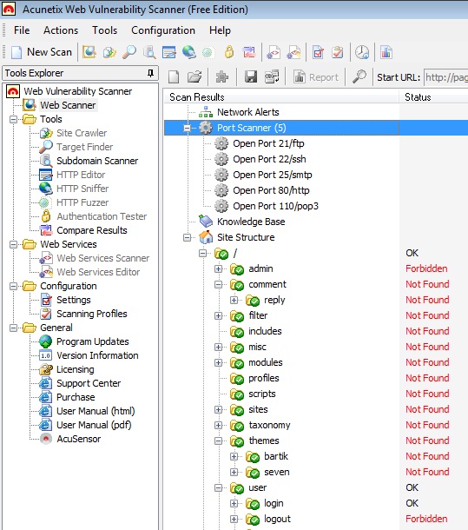Open Authentication Tester padlock toolbar icon
The width and height of the screenshot is (468, 530).
229,52
